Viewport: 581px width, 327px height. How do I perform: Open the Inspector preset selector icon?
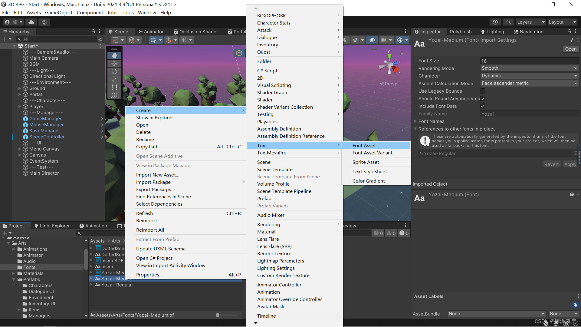coord(572,40)
